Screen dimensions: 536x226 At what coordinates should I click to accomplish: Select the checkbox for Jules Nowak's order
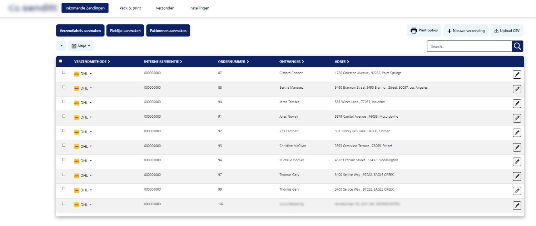64,116
